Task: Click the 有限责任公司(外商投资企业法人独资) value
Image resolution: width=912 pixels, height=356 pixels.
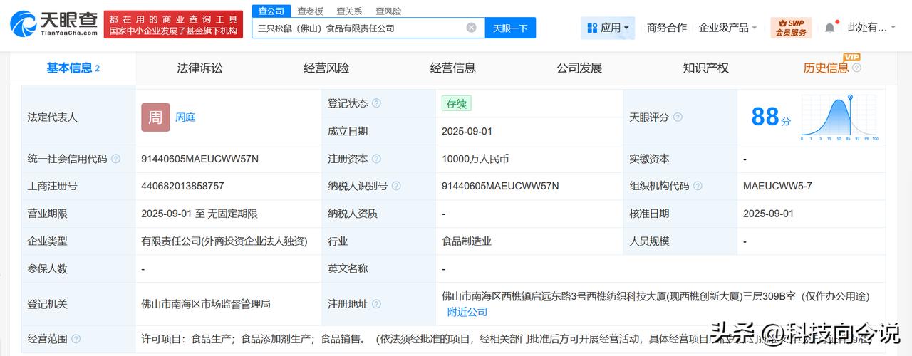Action: pyautogui.click(x=224, y=241)
